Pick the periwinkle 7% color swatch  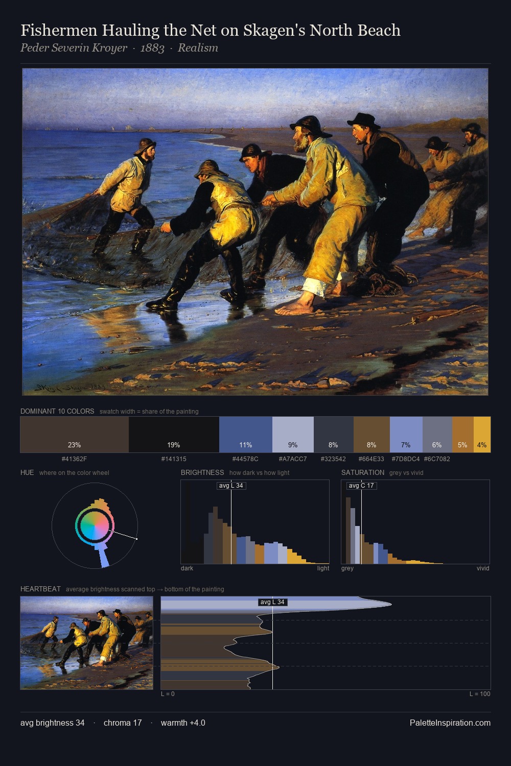[406, 435]
